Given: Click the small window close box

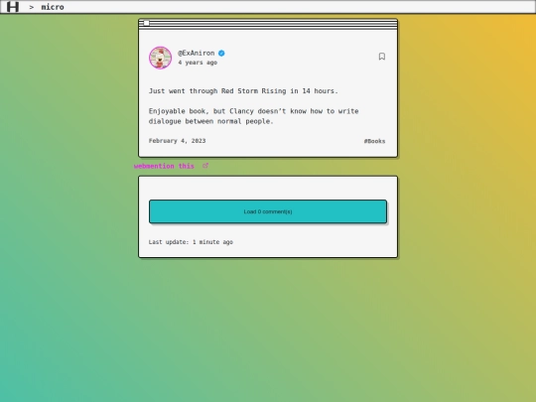Looking at the screenshot, I should pyautogui.click(x=146, y=23).
